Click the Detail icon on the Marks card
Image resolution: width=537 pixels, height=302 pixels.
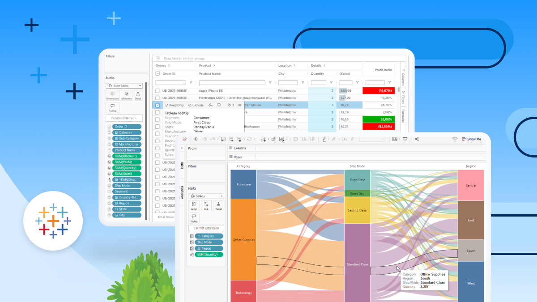point(218,205)
